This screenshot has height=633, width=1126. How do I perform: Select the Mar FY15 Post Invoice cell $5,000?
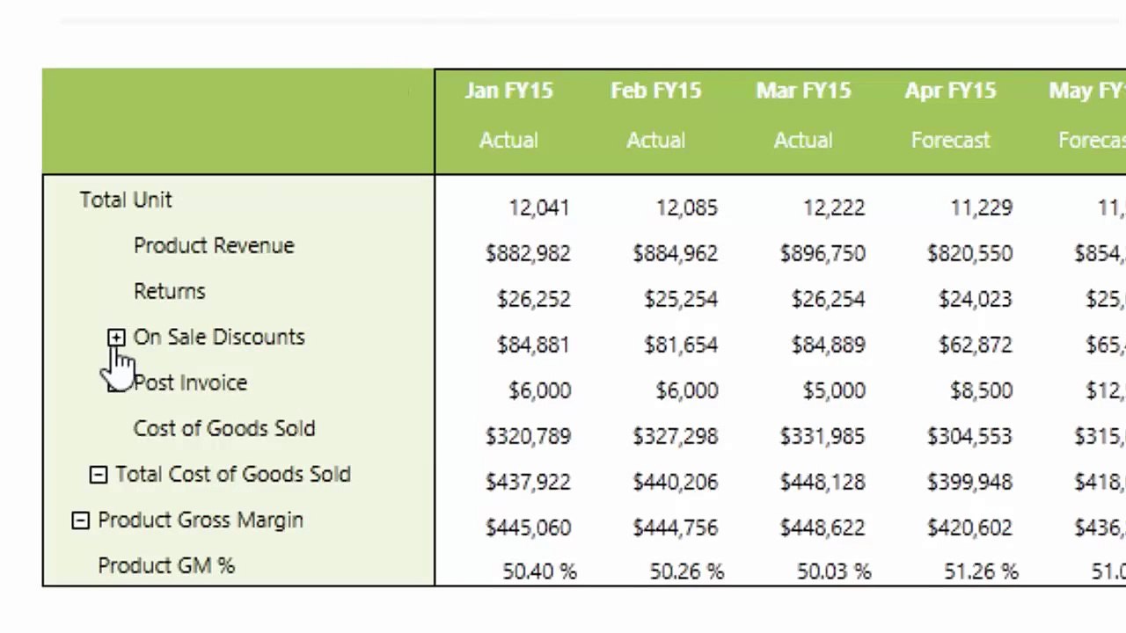pos(834,391)
